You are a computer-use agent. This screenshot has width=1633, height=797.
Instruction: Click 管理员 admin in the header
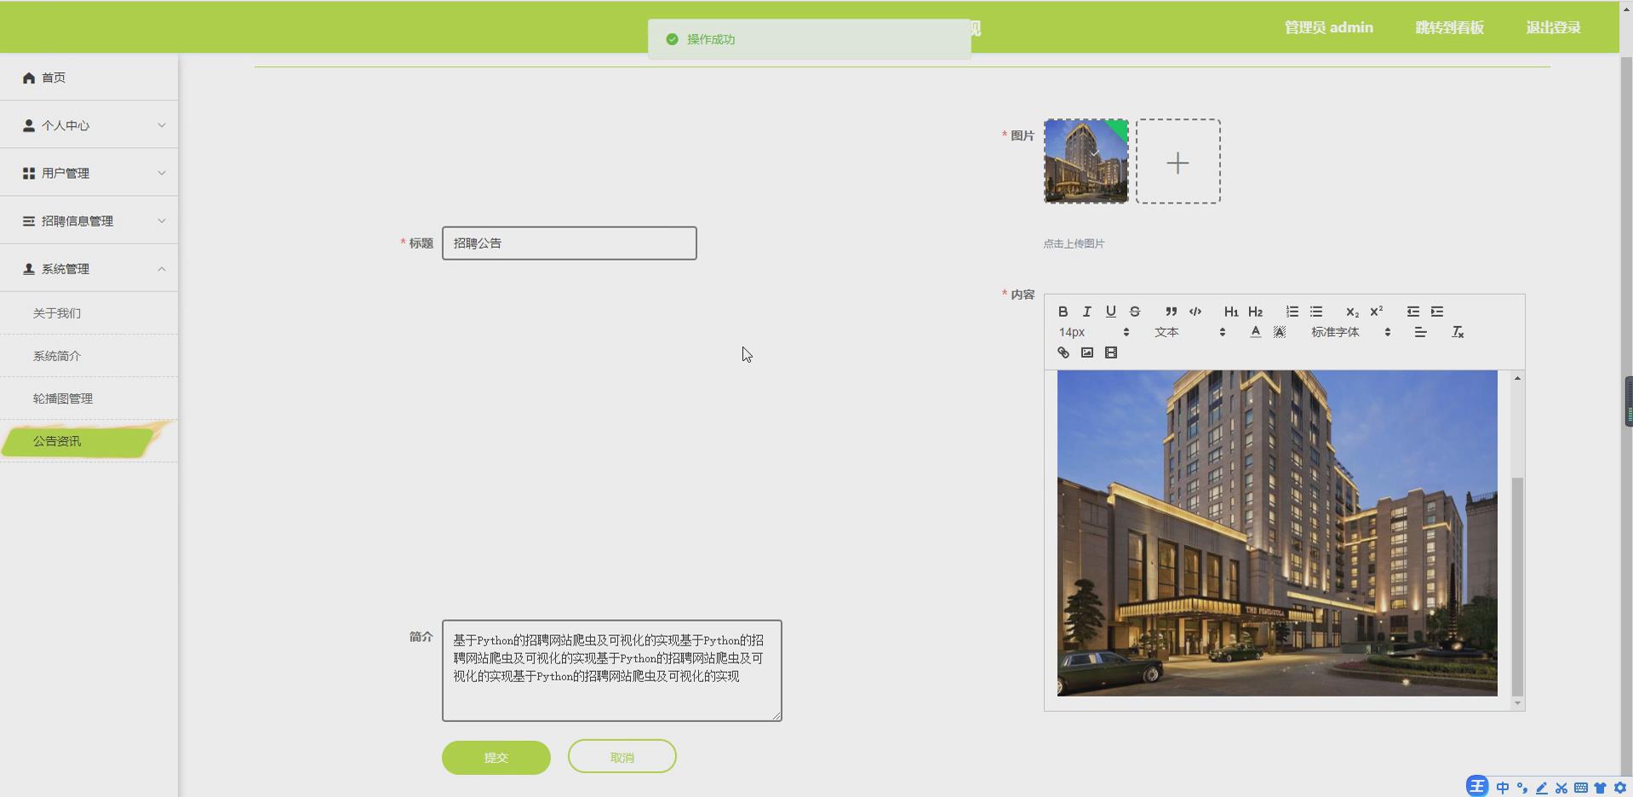tap(1328, 27)
